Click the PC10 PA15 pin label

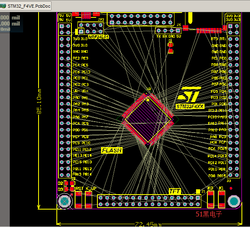(x=217, y=117)
